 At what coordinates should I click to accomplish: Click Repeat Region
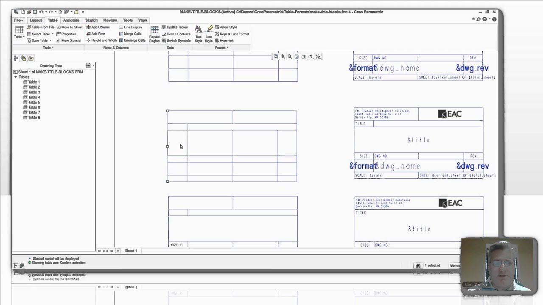(x=154, y=33)
